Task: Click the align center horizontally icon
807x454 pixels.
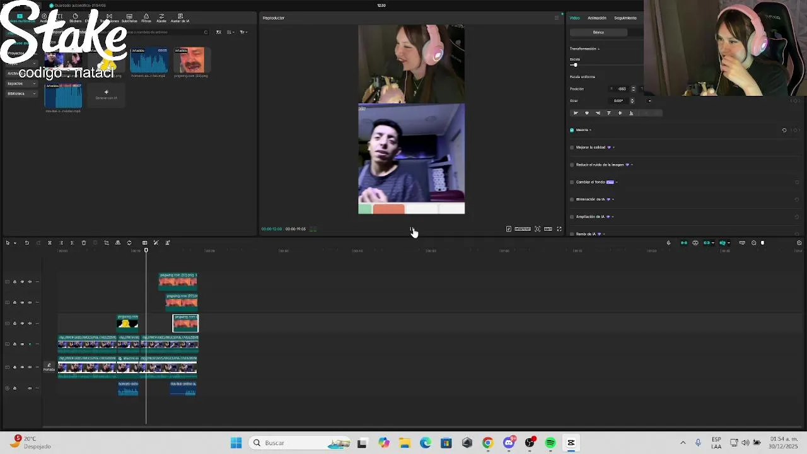Action: click(x=587, y=113)
